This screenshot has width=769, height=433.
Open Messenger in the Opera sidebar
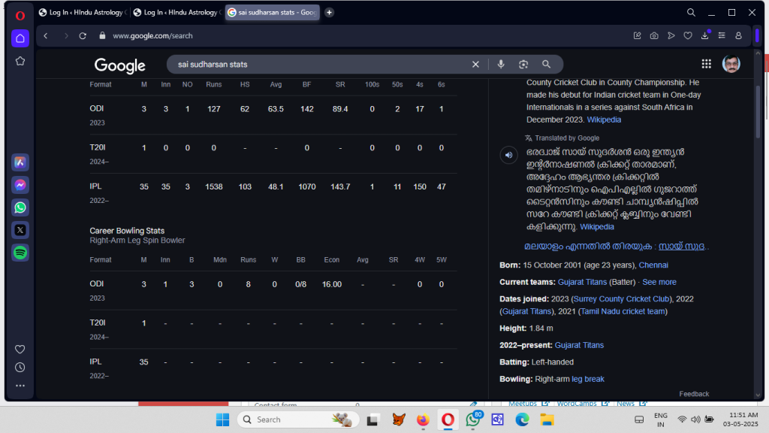click(20, 185)
